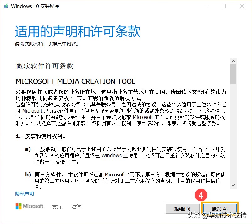The height and width of the screenshot is (224, 252).
Task: Click the license text scrollbar thumb
Action: coord(233,74)
